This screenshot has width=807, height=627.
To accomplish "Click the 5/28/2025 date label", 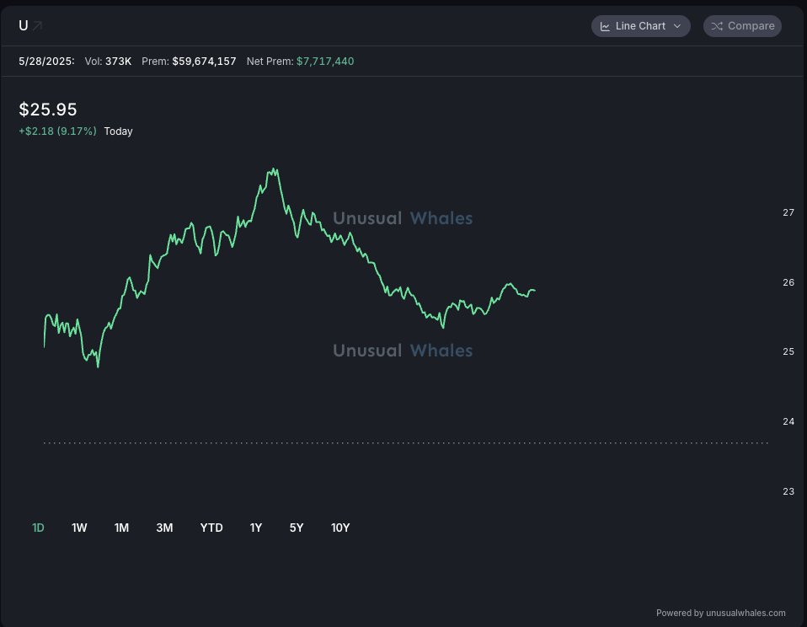I will 46,62.
